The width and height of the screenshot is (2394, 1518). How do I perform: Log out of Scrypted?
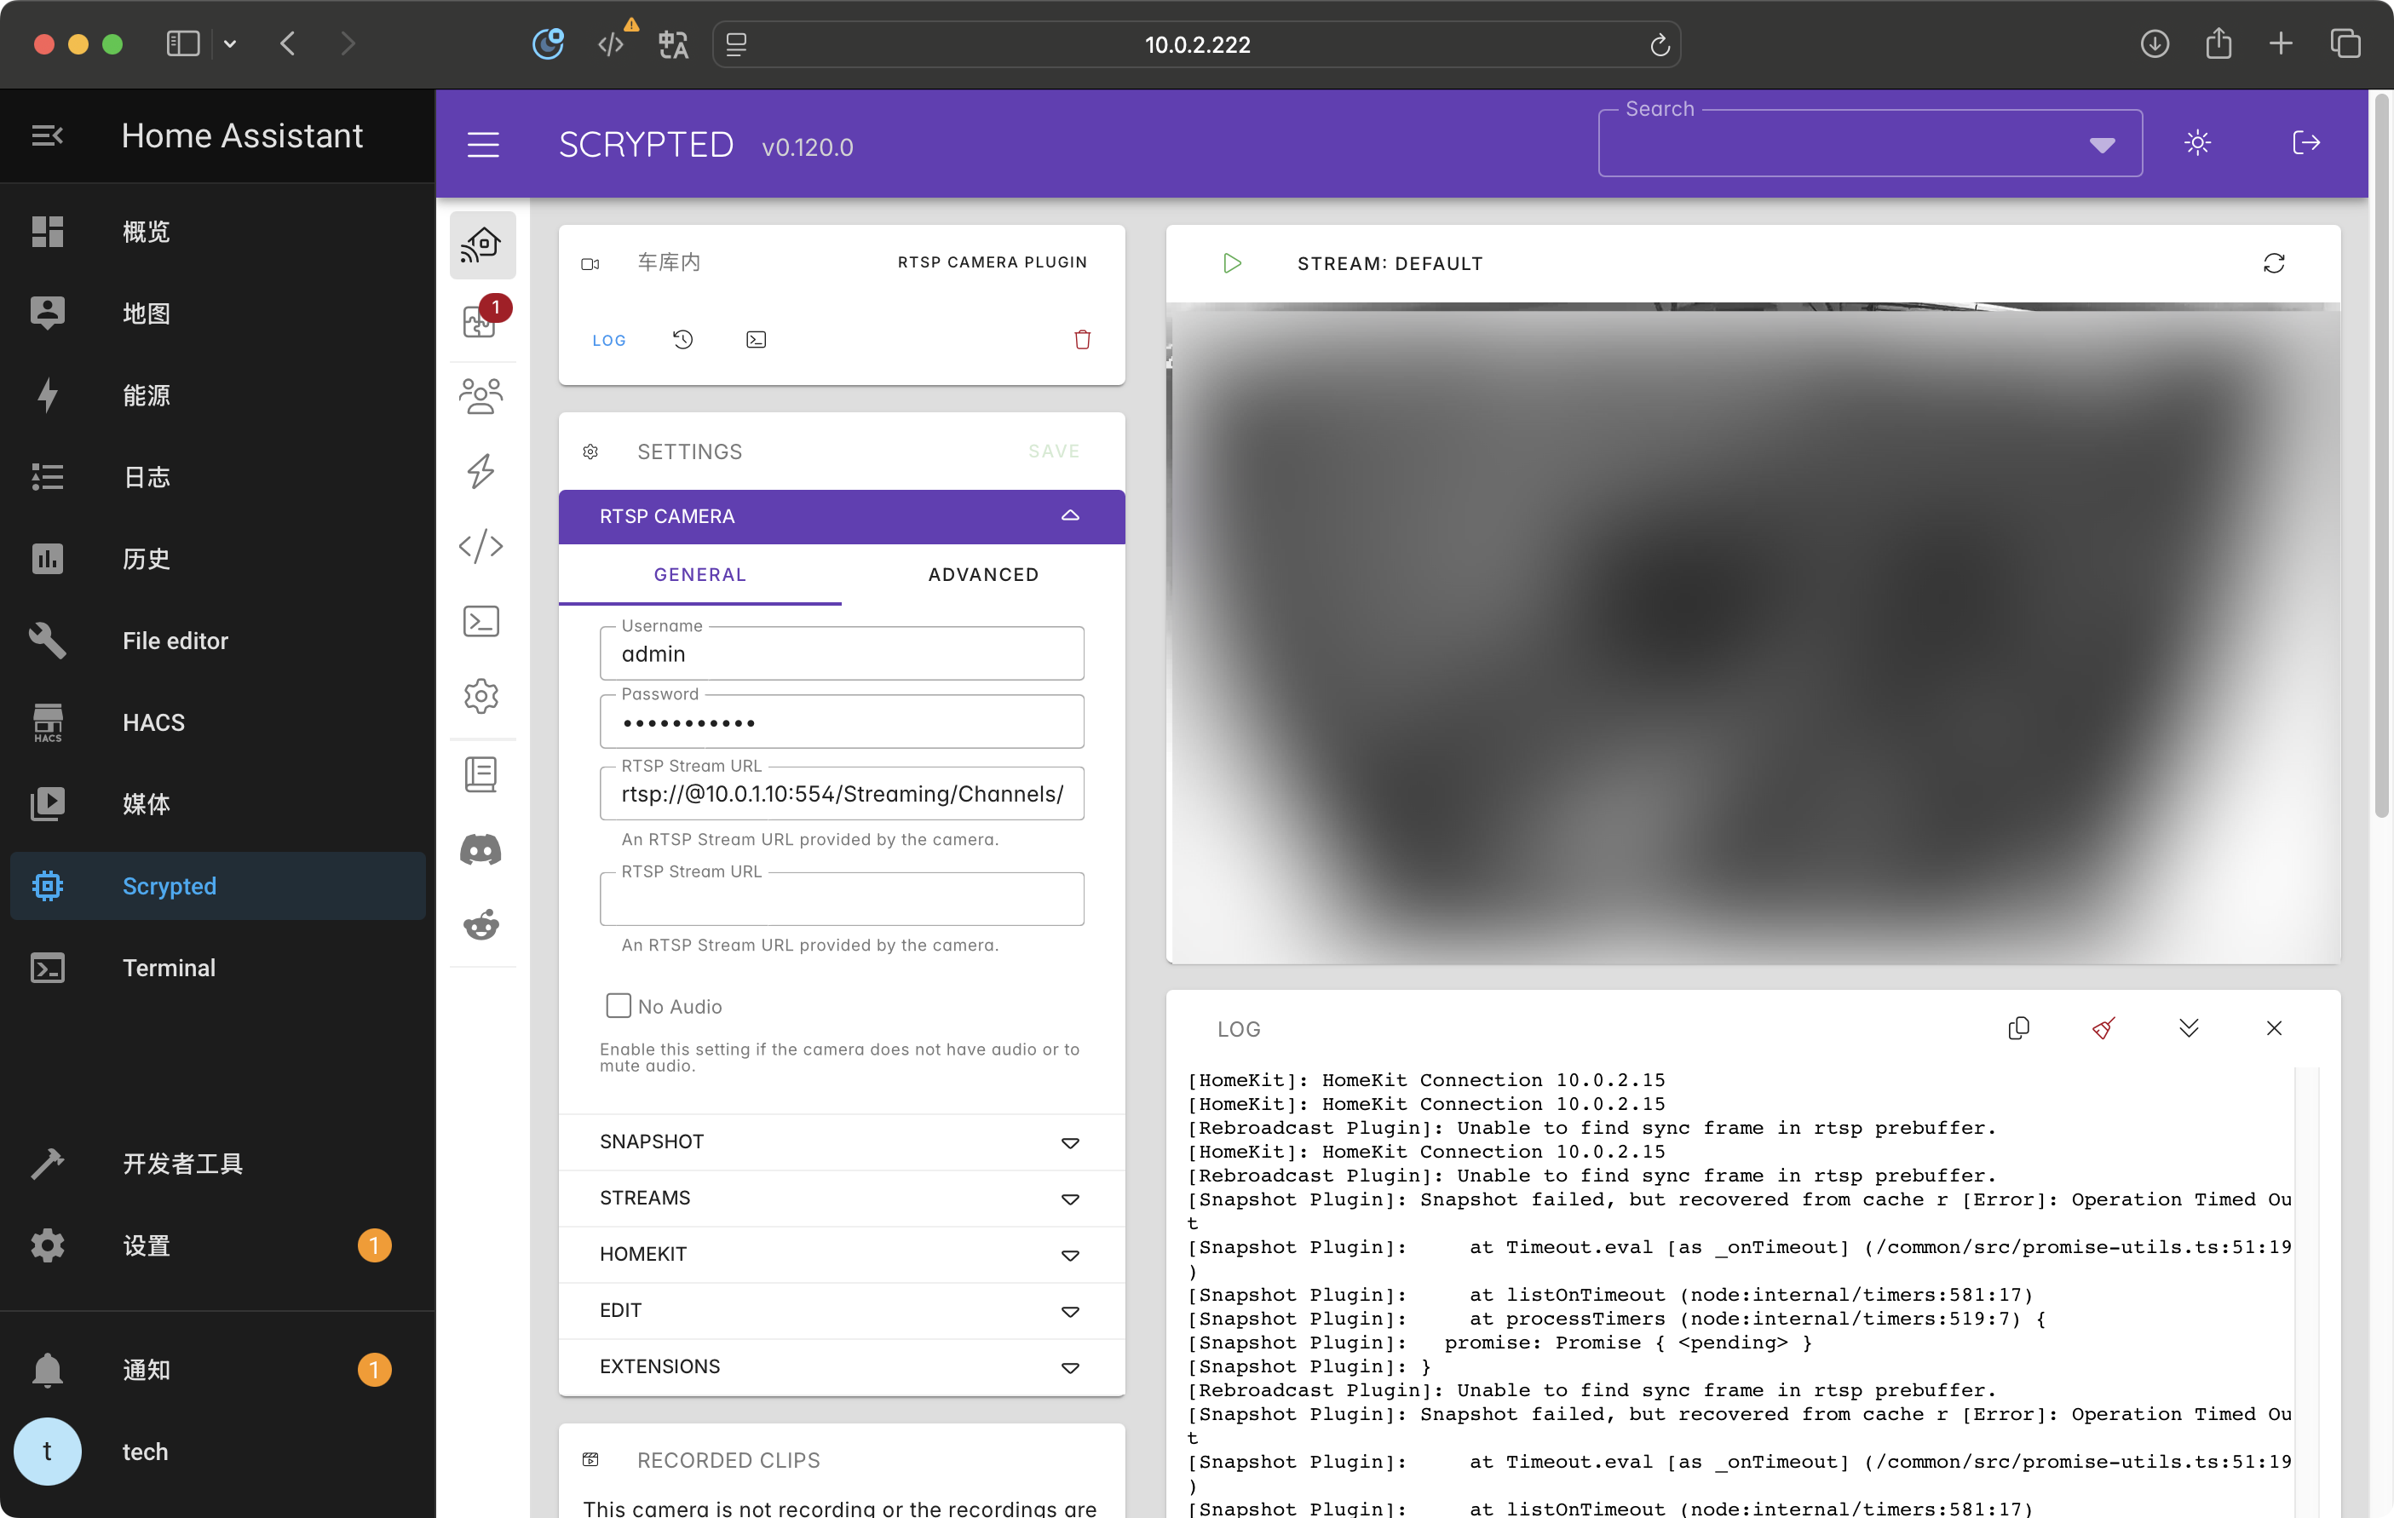click(2305, 142)
